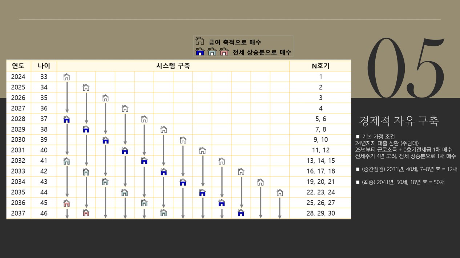The image size is (460, 258).
Task: Select the white house in the 2034 row
Action: click(x=260, y=182)
